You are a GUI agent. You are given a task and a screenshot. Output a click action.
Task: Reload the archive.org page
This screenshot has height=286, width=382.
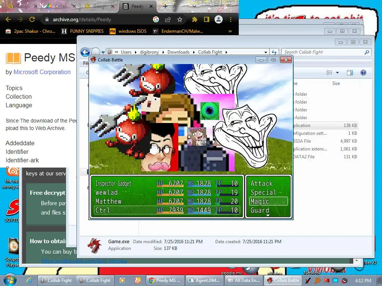click(32, 19)
